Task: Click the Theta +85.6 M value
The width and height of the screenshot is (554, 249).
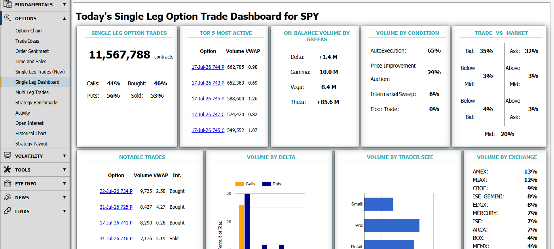Action: [x=328, y=102]
